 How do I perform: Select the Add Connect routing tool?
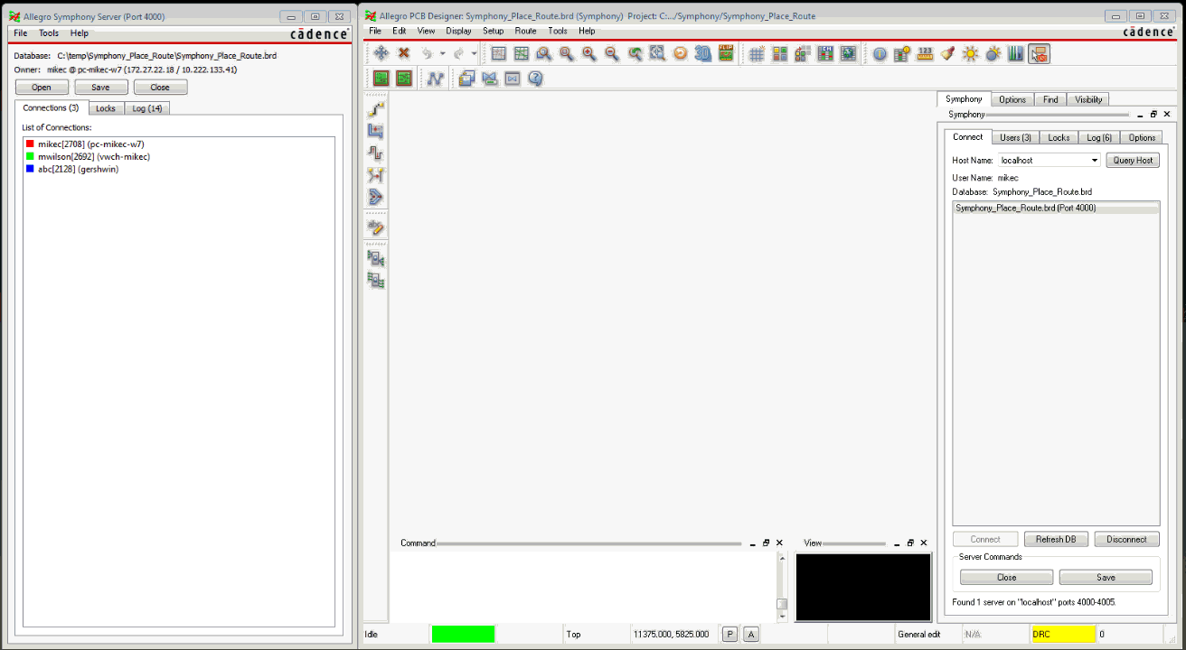point(376,108)
